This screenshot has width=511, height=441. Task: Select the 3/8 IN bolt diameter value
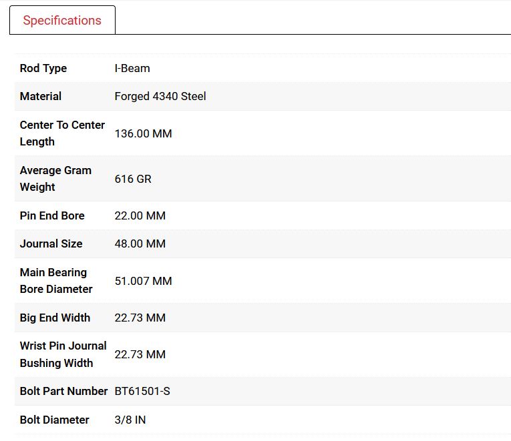[x=130, y=420]
